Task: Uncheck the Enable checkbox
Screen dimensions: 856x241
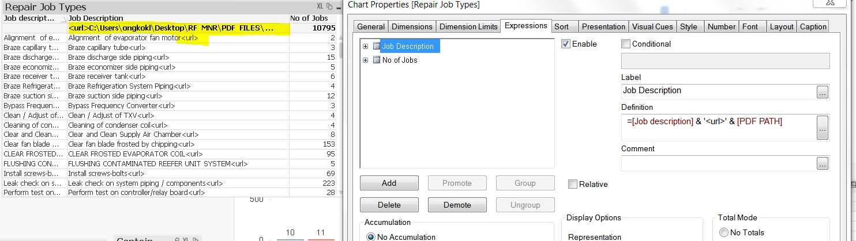Action: [x=566, y=44]
